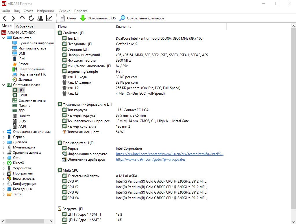Viewport: 296px width, 224px height.
Task: Go up one level with up arrow
Action: tap(22, 18)
